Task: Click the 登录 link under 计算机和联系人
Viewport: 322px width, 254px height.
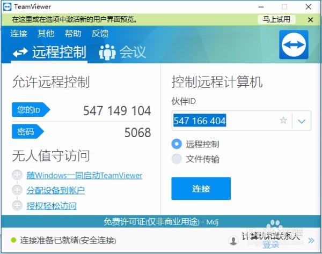Action: 271,244
